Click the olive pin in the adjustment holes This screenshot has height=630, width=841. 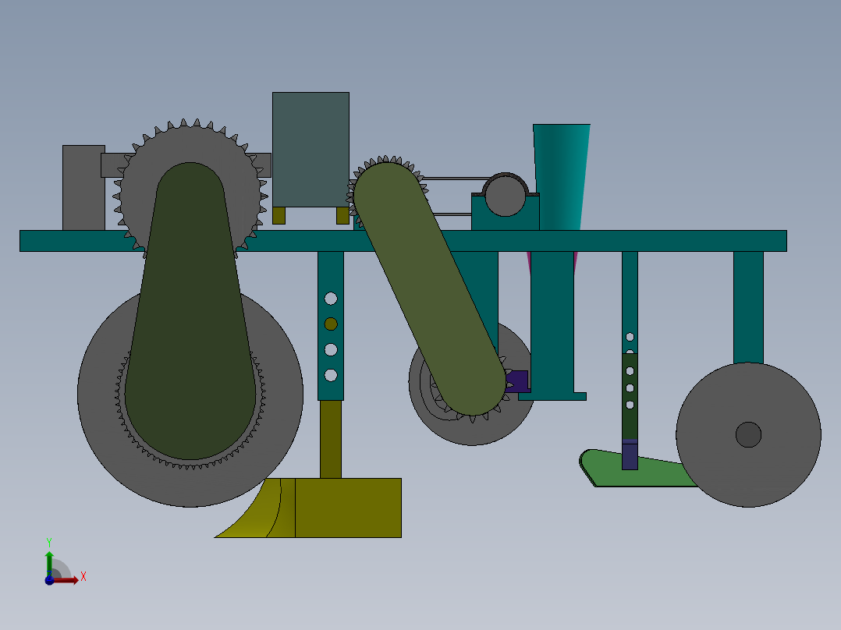coord(331,324)
